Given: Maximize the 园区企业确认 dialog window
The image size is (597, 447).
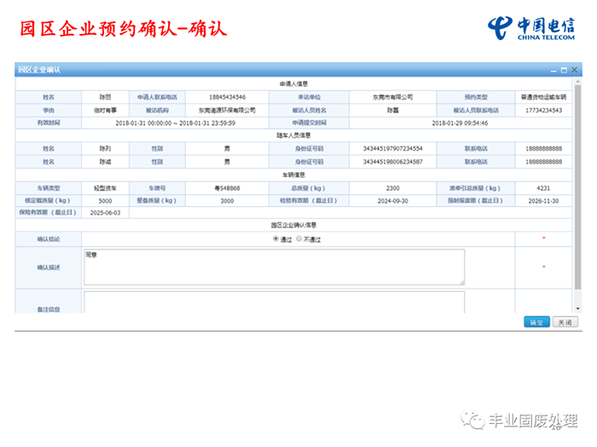Looking at the screenshot, I should [x=563, y=69].
